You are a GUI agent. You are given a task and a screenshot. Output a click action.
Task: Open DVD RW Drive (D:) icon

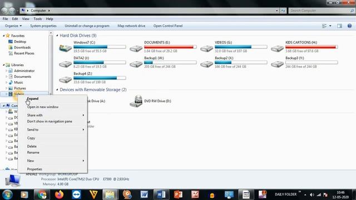tap(136, 101)
